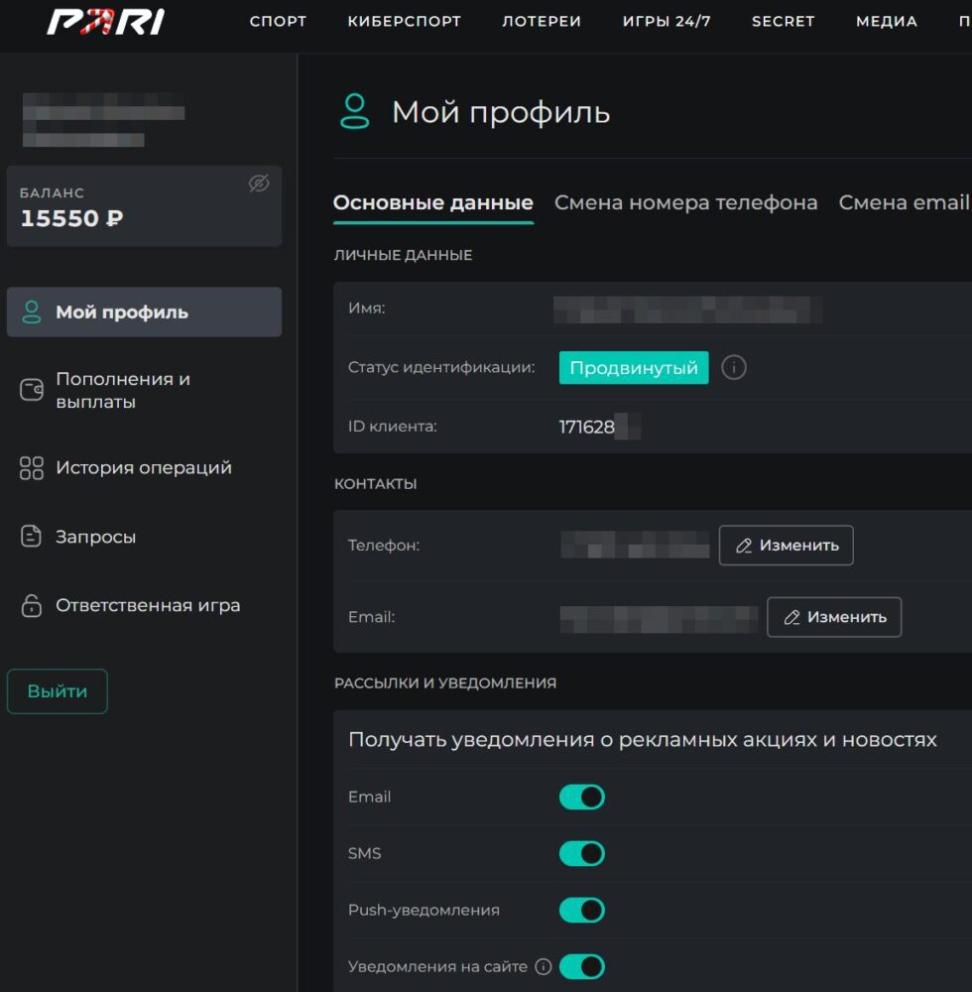The image size is (972, 992).
Task: Click the wallet icon for Пополнения и выплаты
Action: [32, 390]
